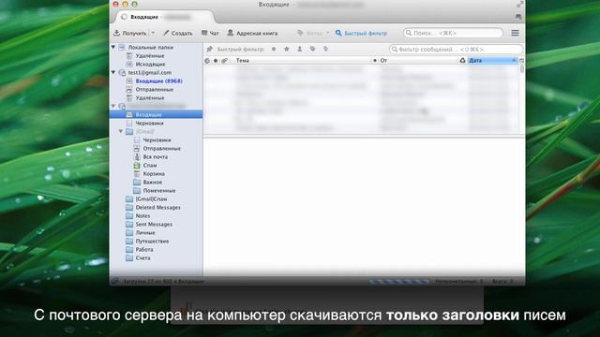The image size is (600, 337).
Task: Click the Фильтр сообщений filter field
Action: 456,50
